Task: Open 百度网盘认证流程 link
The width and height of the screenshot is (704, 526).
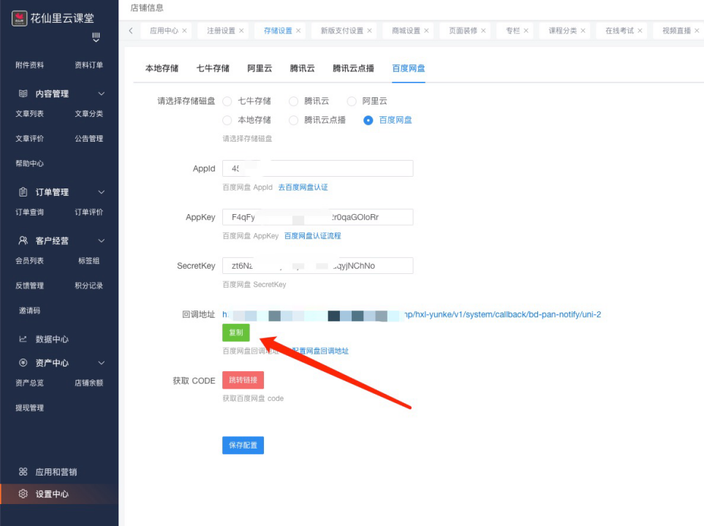Action: [312, 236]
